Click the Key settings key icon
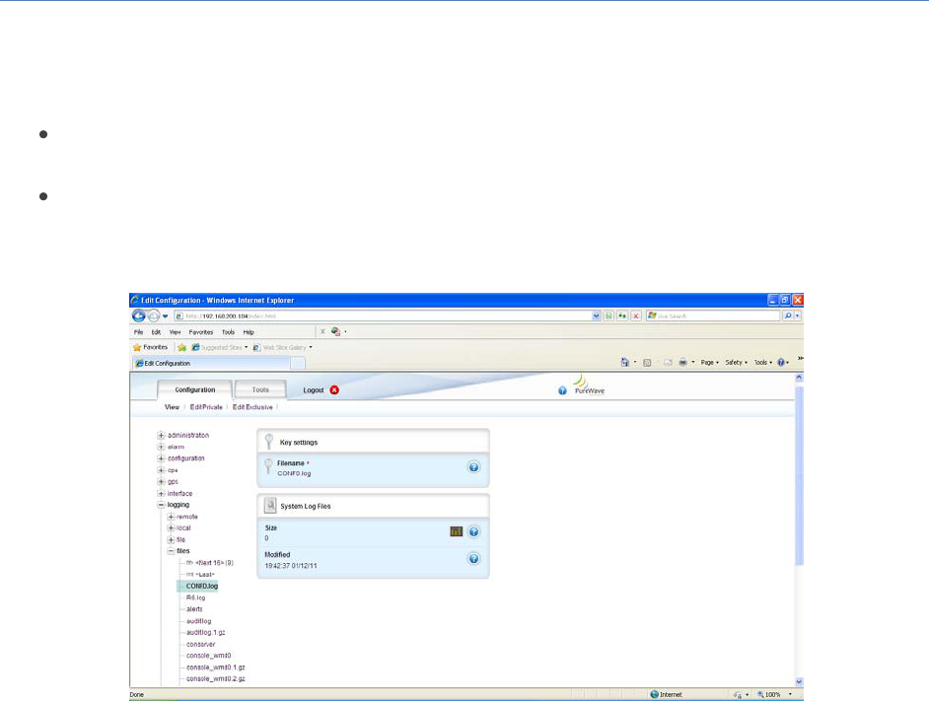 click(269, 442)
